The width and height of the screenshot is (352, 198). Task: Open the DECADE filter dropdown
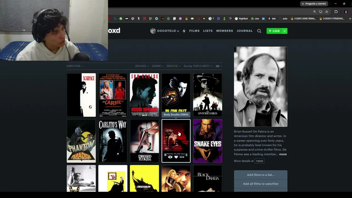(x=142, y=66)
